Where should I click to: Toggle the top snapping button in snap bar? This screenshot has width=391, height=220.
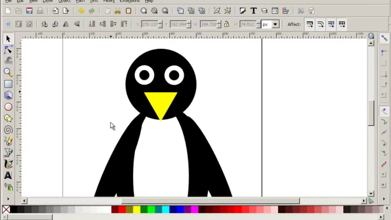click(384, 38)
